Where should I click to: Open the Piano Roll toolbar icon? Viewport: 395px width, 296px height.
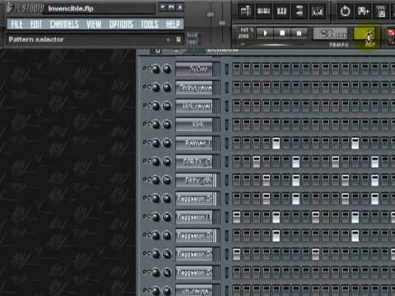point(281,11)
